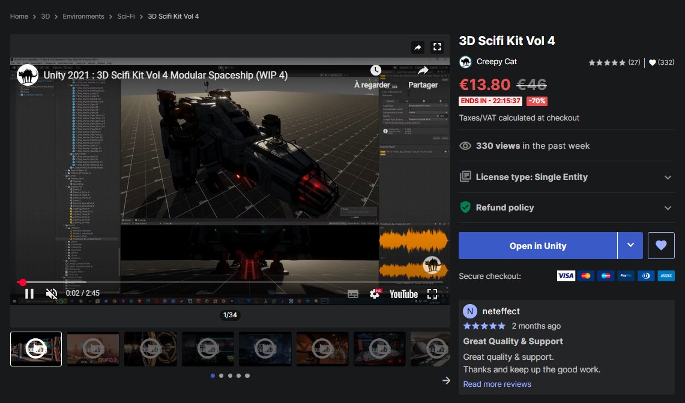Go to Home breadcrumb
This screenshot has height=403, width=685.
pyautogui.click(x=19, y=16)
